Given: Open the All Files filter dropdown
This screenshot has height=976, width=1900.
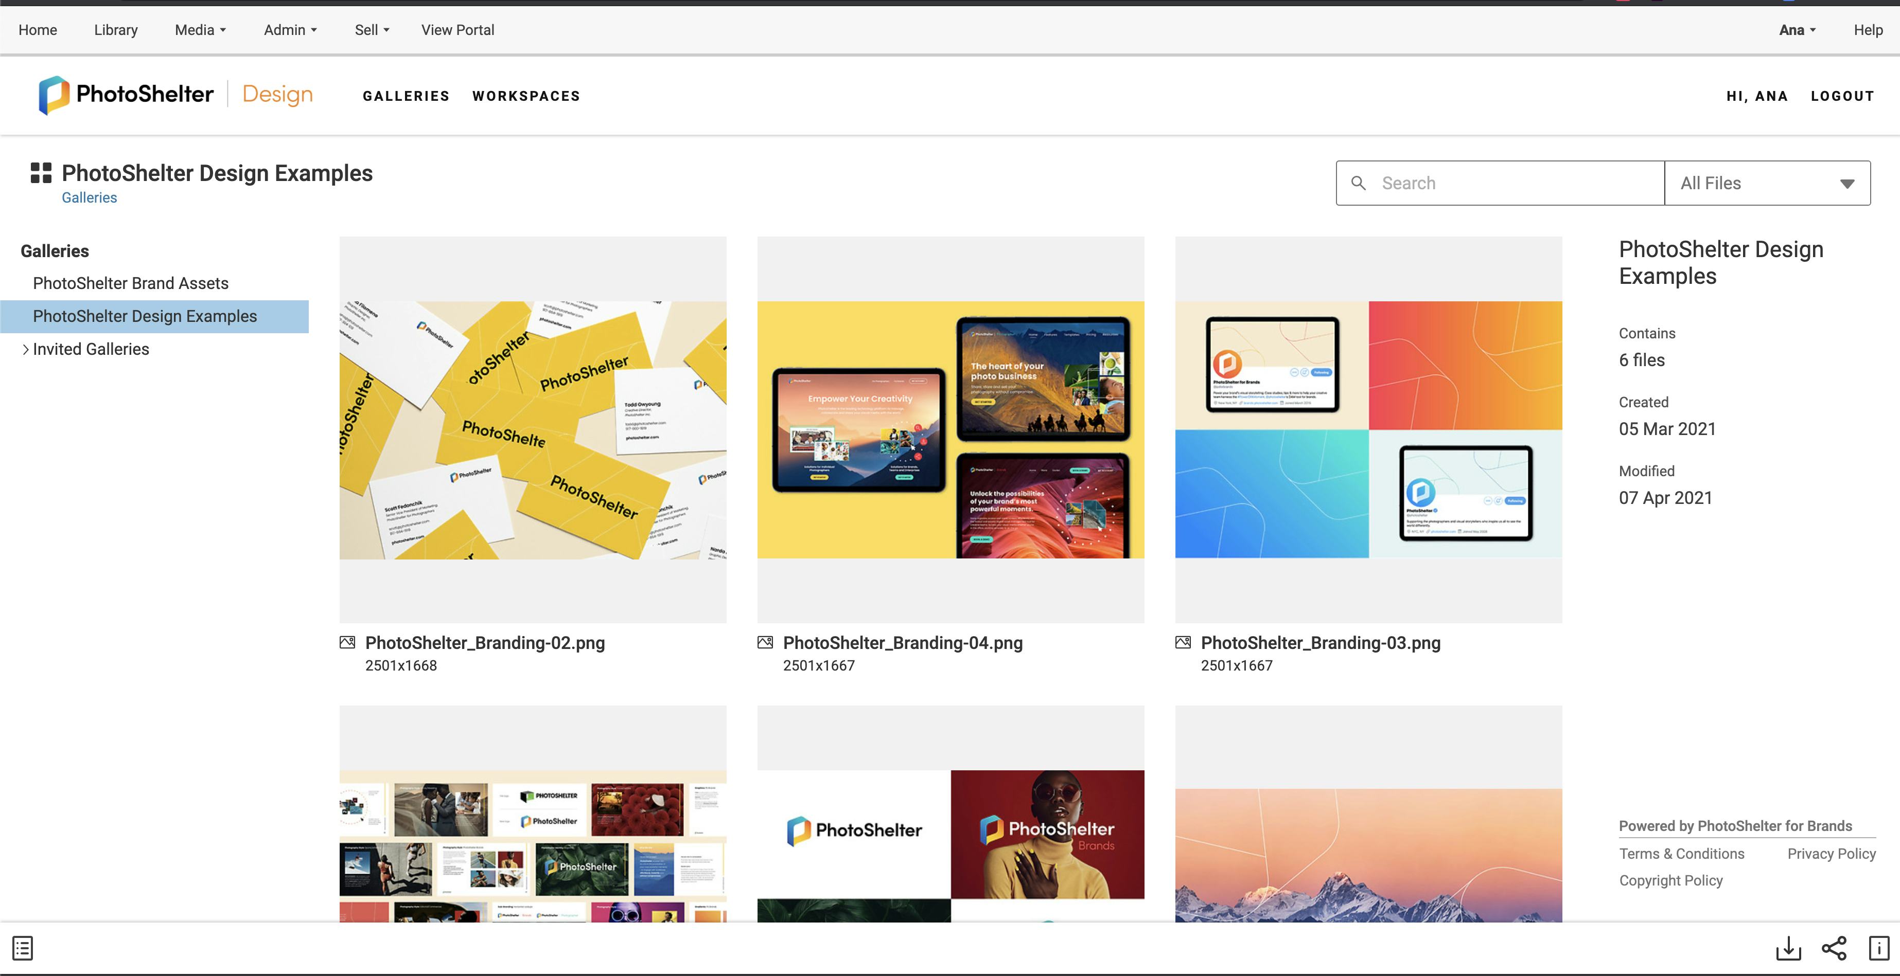Looking at the screenshot, I should [1767, 183].
